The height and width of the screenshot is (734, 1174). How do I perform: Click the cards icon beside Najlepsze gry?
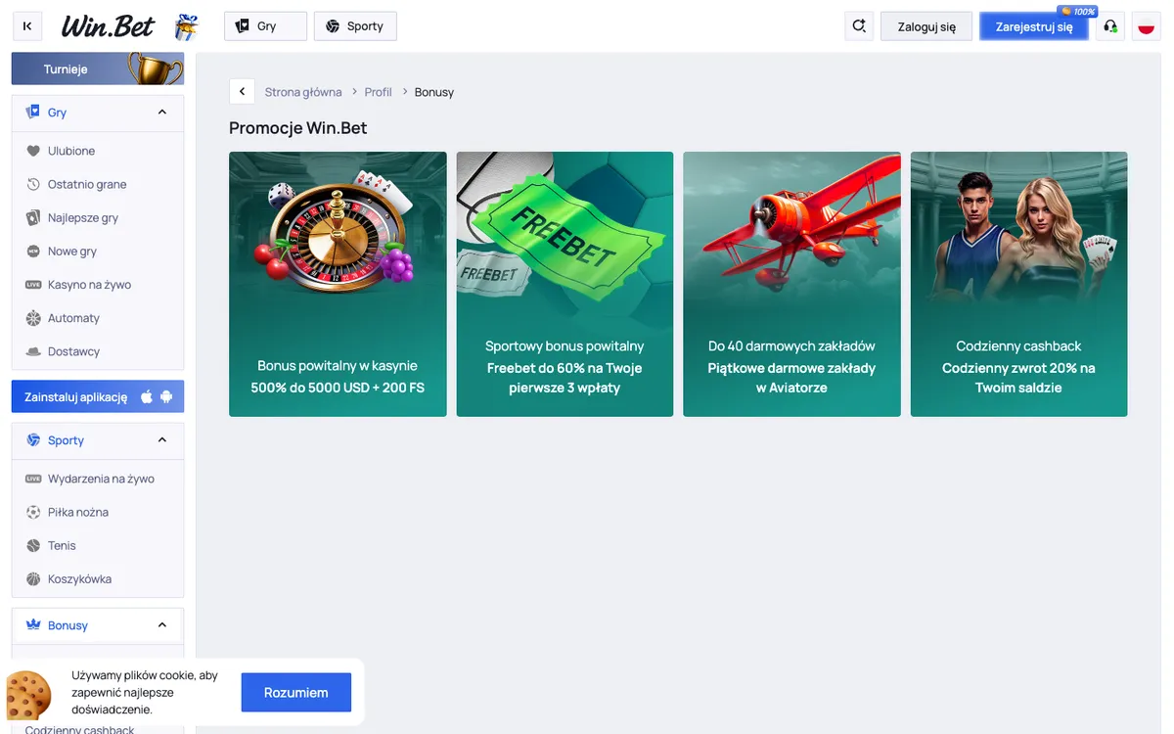point(33,217)
